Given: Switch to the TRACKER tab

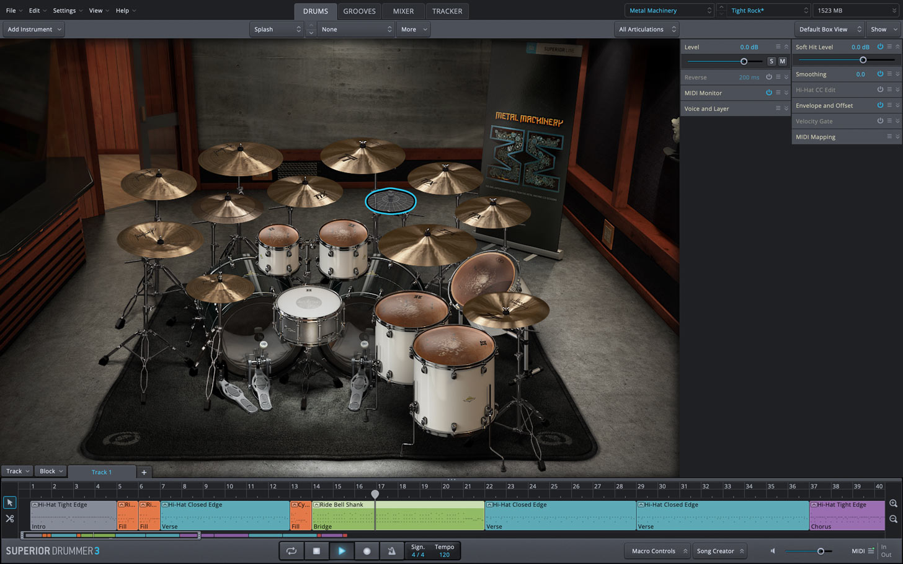Looking at the screenshot, I should pyautogui.click(x=447, y=11).
